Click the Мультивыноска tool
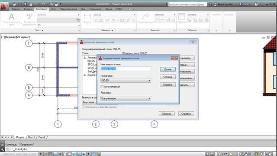277x156 pixels. click(x=145, y=19)
